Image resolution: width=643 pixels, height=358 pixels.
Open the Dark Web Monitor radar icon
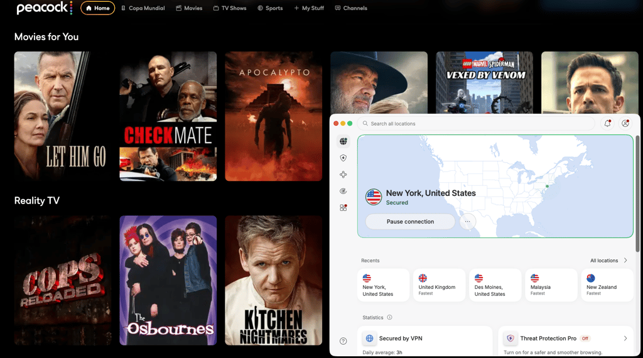343,191
